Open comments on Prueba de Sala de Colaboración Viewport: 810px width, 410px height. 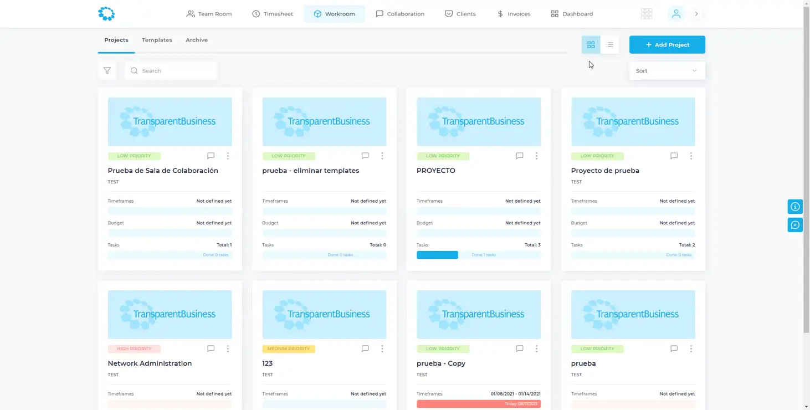pos(211,156)
